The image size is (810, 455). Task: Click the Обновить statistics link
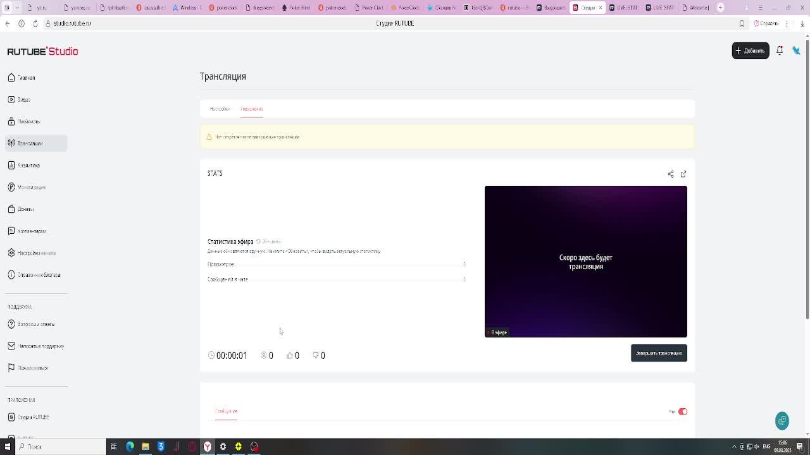pos(268,241)
